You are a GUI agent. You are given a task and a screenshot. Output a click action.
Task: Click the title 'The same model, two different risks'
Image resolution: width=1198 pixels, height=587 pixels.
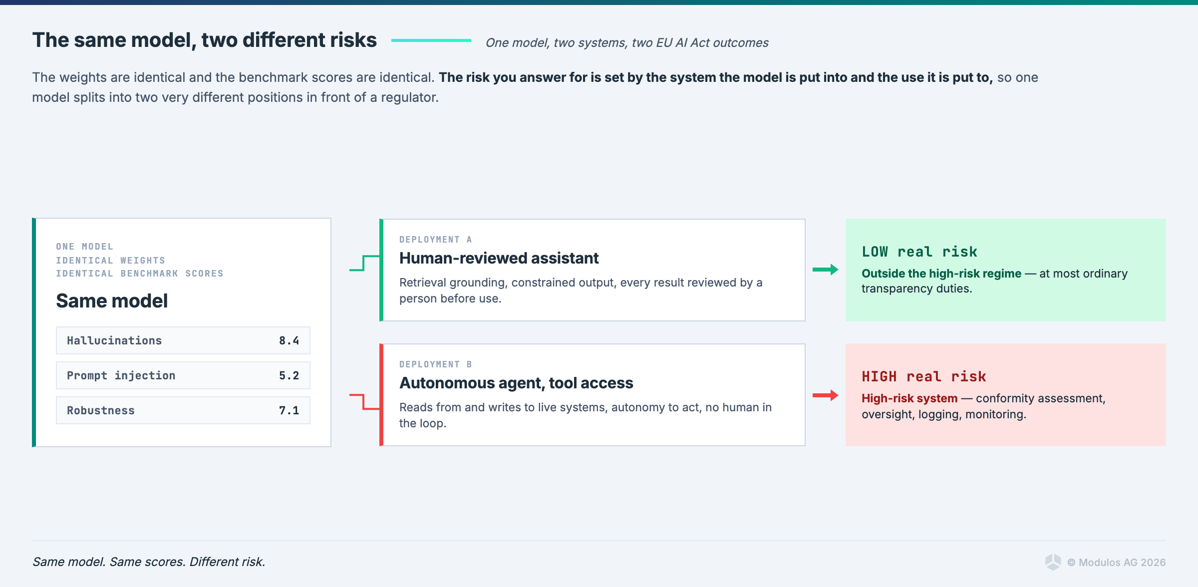pos(205,40)
